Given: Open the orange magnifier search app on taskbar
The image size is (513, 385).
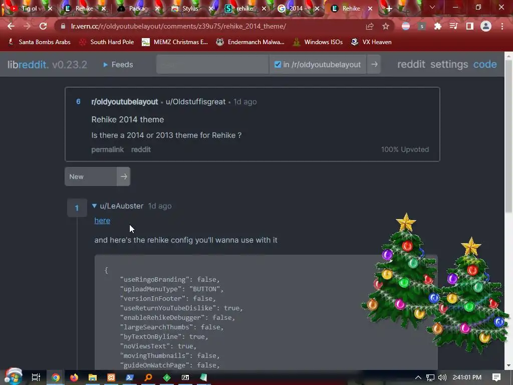Looking at the screenshot, I should tap(148, 377).
